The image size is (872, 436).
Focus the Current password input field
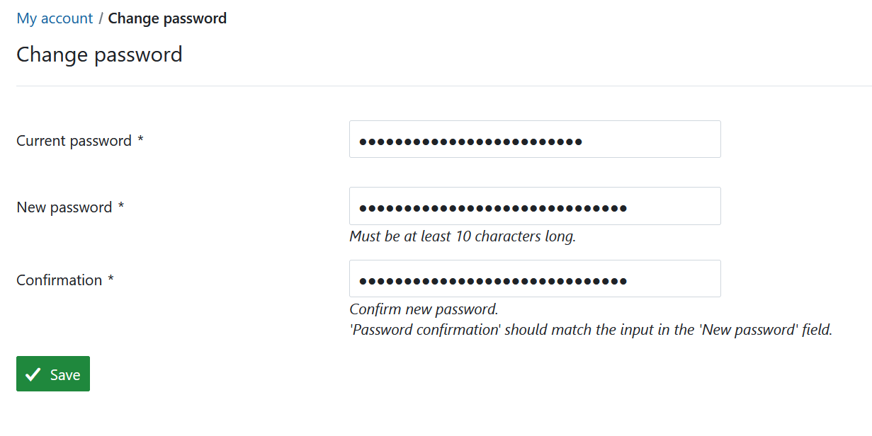(x=535, y=139)
